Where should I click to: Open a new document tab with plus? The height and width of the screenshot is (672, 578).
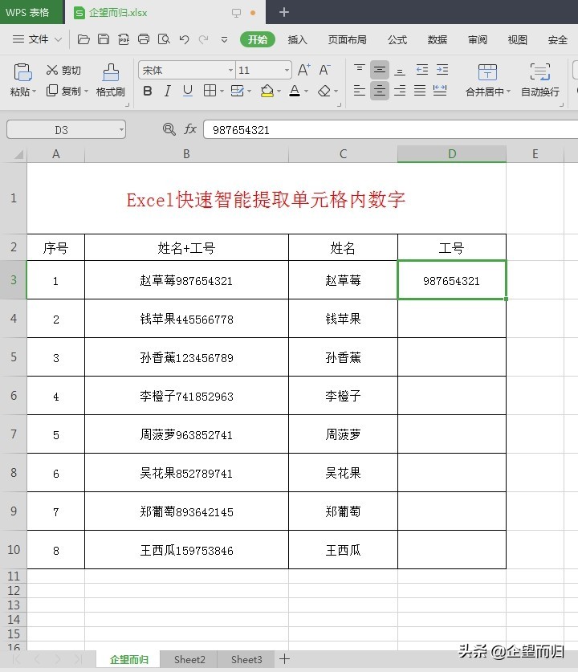(283, 12)
